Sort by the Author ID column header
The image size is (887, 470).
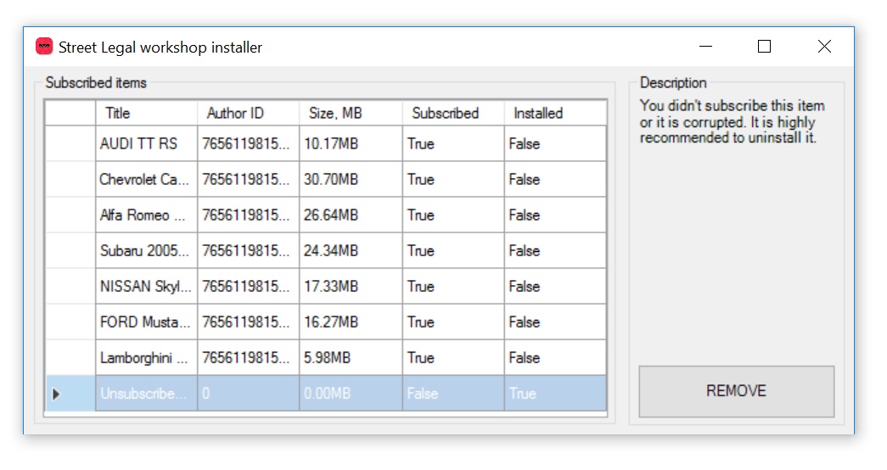click(248, 113)
